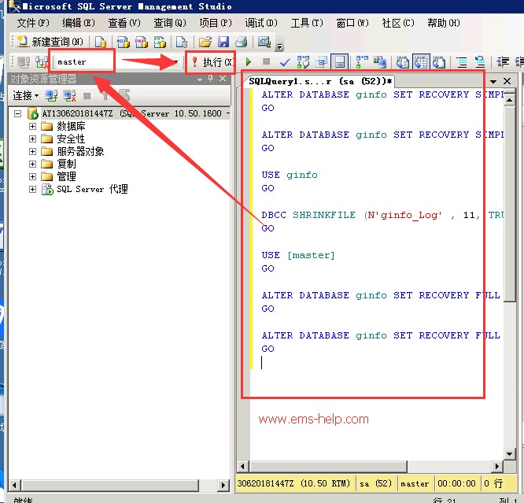This screenshot has width=524, height=503.
Task: Click the Execute (执行) button
Action: click(x=212, y=62)
